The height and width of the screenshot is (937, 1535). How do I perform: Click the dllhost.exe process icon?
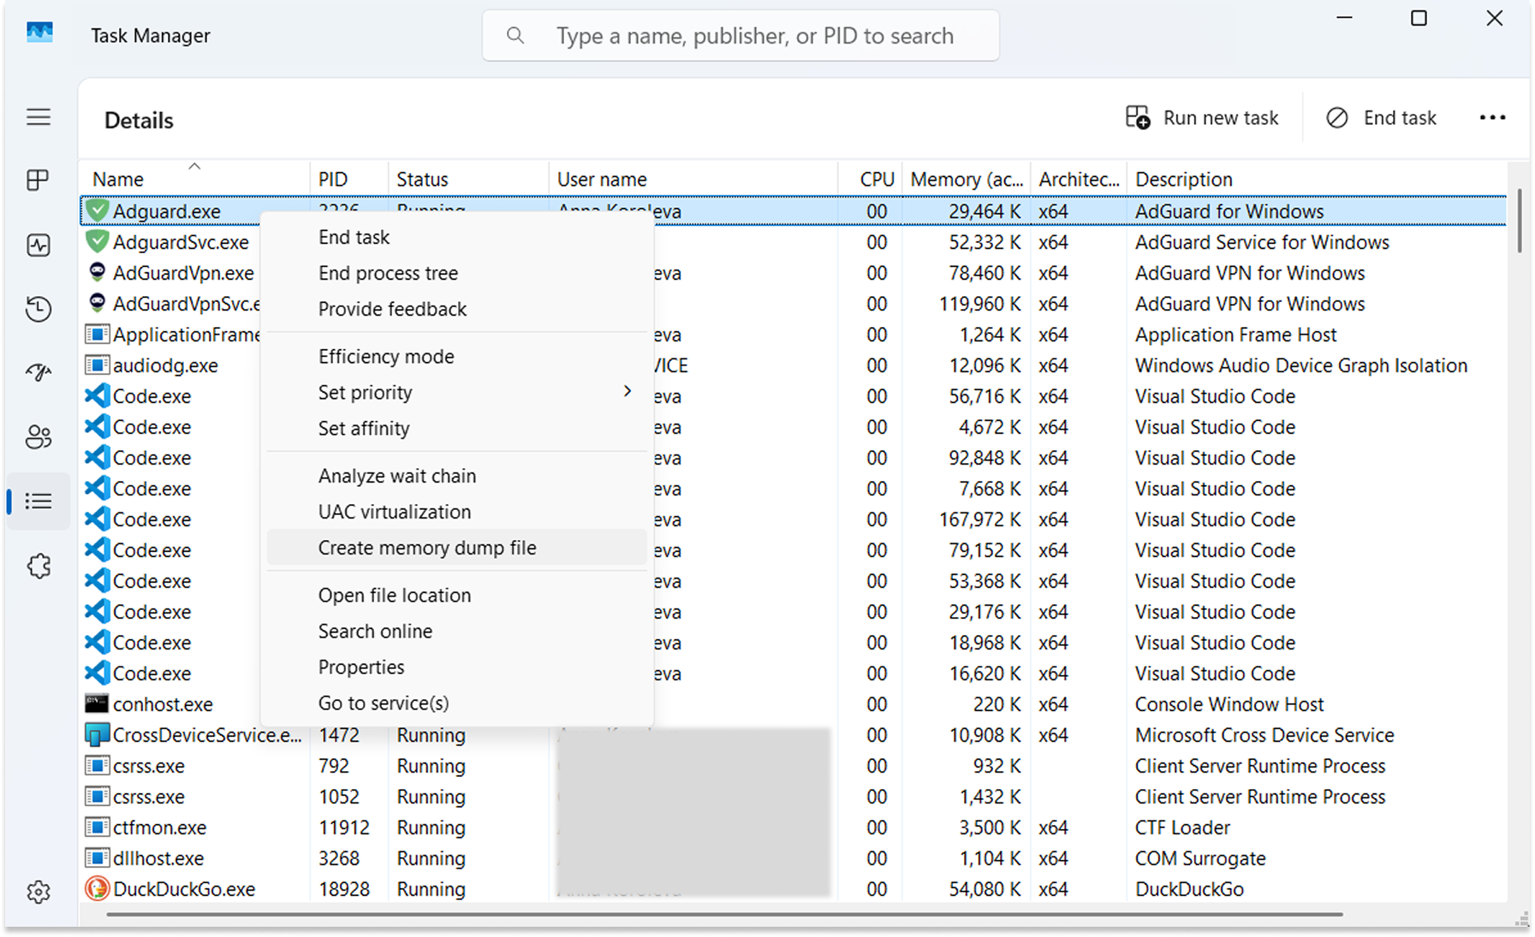tap(98, 857)
